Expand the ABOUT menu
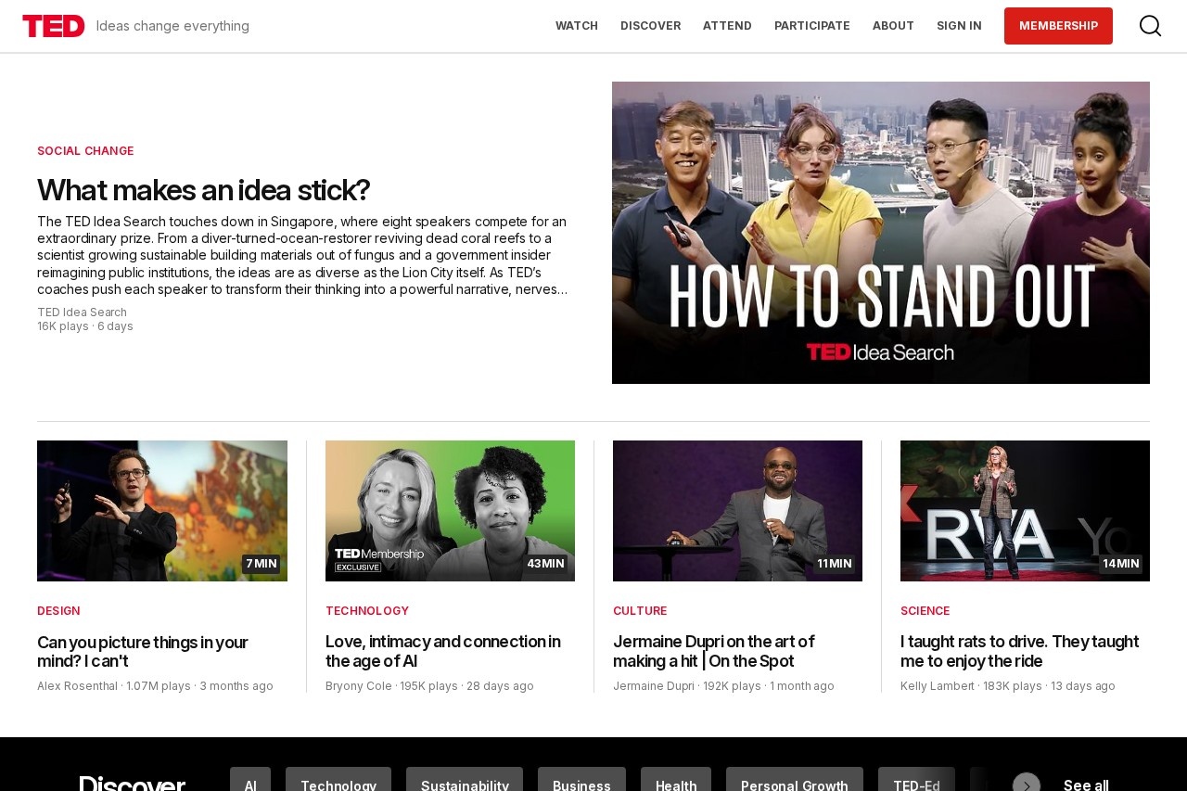This screenshot has height=791, width=1187. click(893, 26)
